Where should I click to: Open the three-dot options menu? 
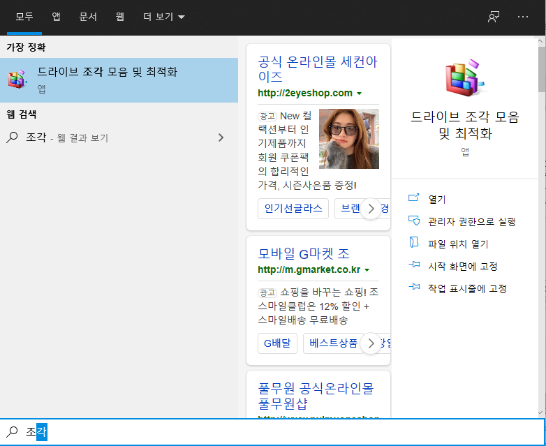523,17
